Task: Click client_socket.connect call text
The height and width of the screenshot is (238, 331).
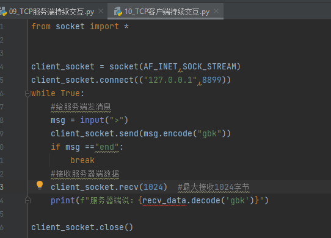Action: 82,80
